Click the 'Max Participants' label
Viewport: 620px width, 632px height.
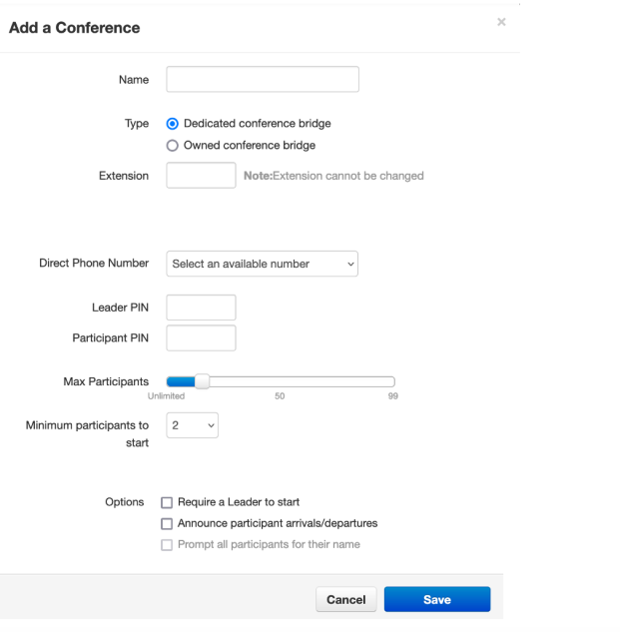(x=106, y=381)
